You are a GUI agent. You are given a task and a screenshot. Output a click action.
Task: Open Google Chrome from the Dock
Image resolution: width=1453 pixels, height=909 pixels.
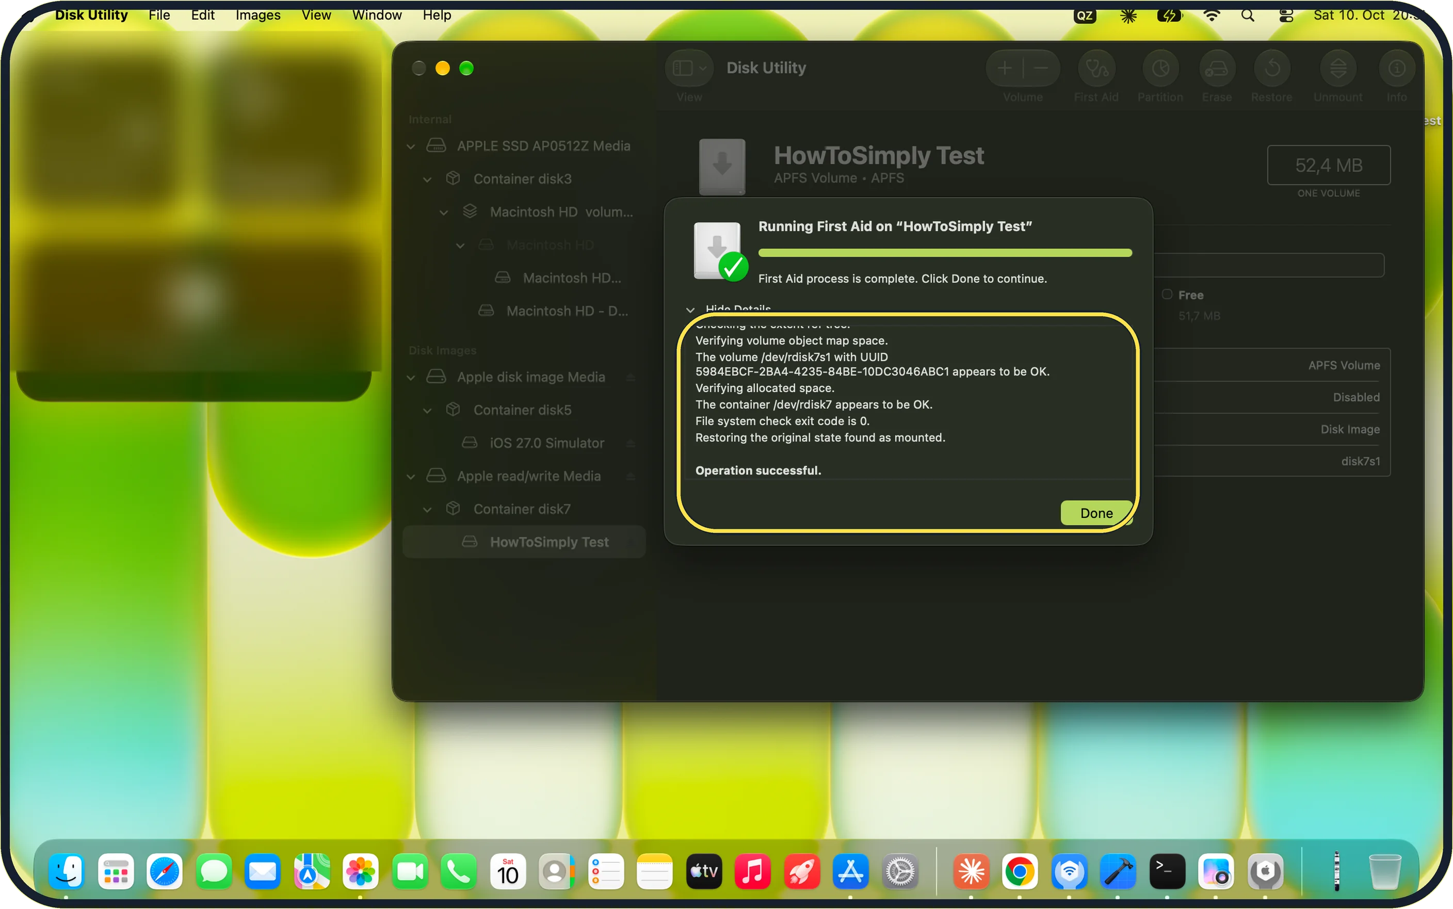[x=1020, y=871]
